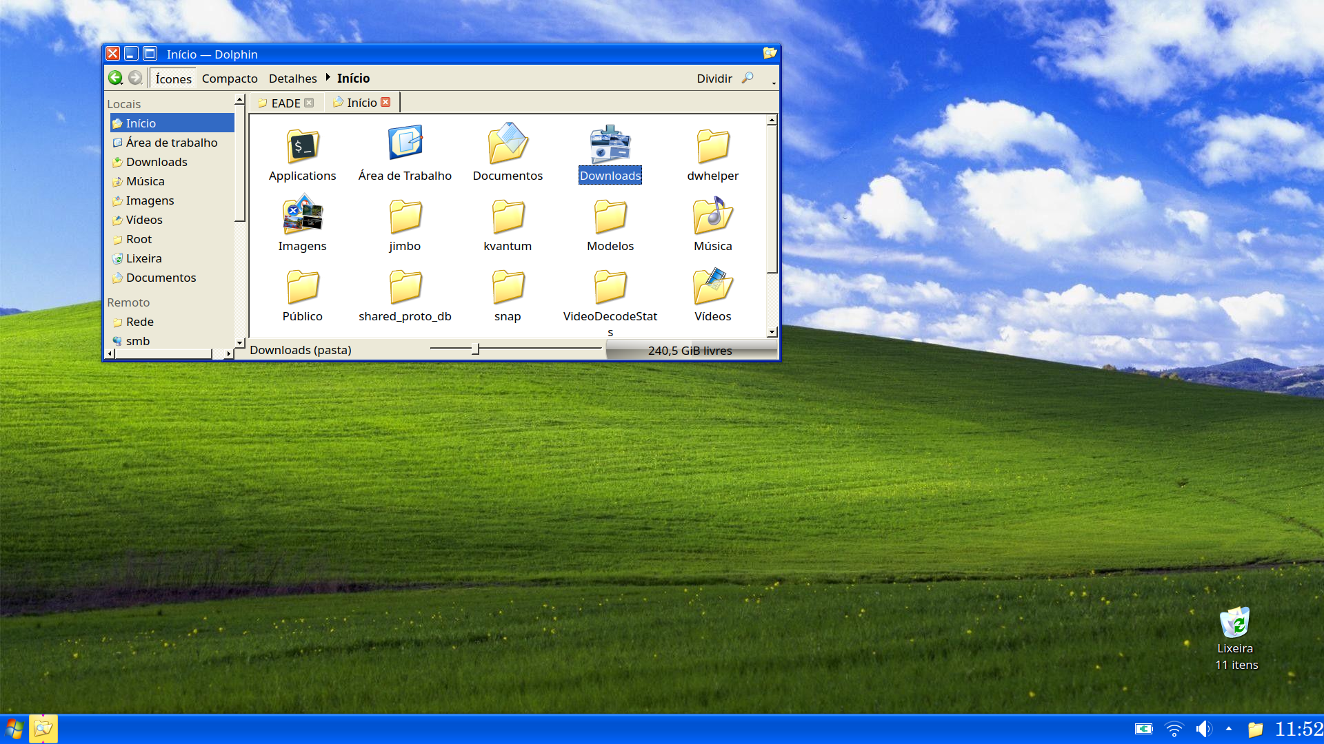Switch to the Início tab
The height and width of the screenshot is (744, 1324).
click(x=361, y=103)
